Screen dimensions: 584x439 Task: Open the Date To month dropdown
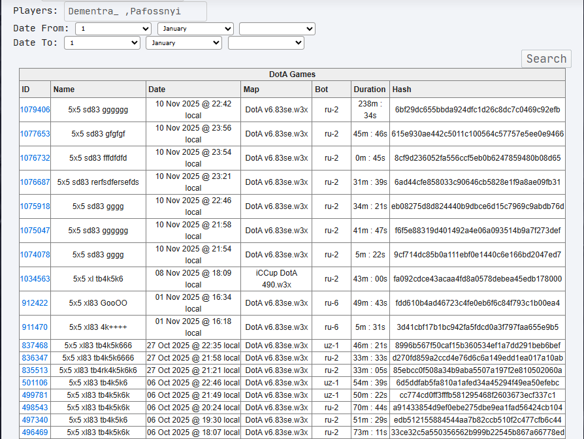click(x=184, y=43)
